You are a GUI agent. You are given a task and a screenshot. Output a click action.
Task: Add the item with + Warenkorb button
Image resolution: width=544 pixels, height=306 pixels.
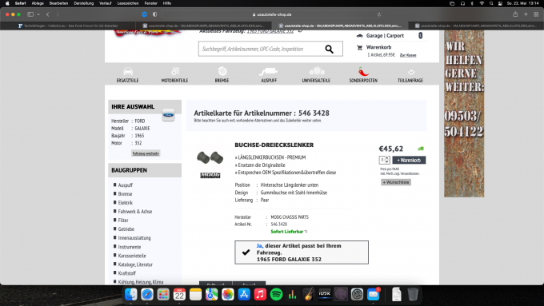(409, 160)
